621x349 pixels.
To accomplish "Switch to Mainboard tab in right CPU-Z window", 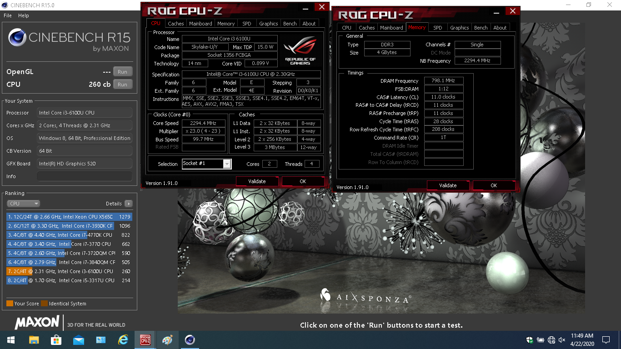I will point(391,28).
